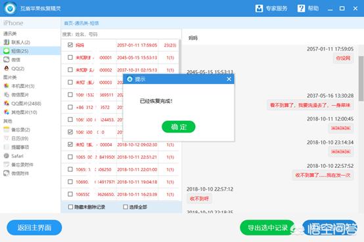Select the 联系人(2) contacts icon in sidebar
Viewport: 364px width, 242px height.
point(7,42)
